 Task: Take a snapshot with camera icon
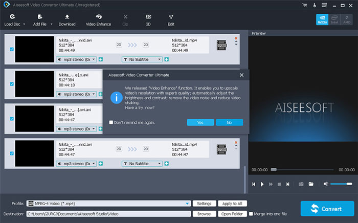pyautogui.click(x=301, y=184)
